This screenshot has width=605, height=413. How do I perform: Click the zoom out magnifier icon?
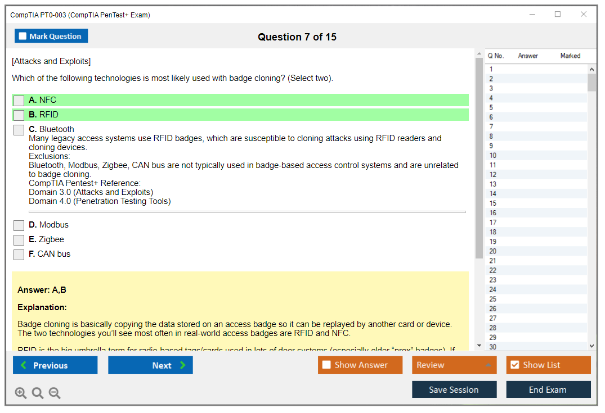pyautogui.click(x=55, y=393)
